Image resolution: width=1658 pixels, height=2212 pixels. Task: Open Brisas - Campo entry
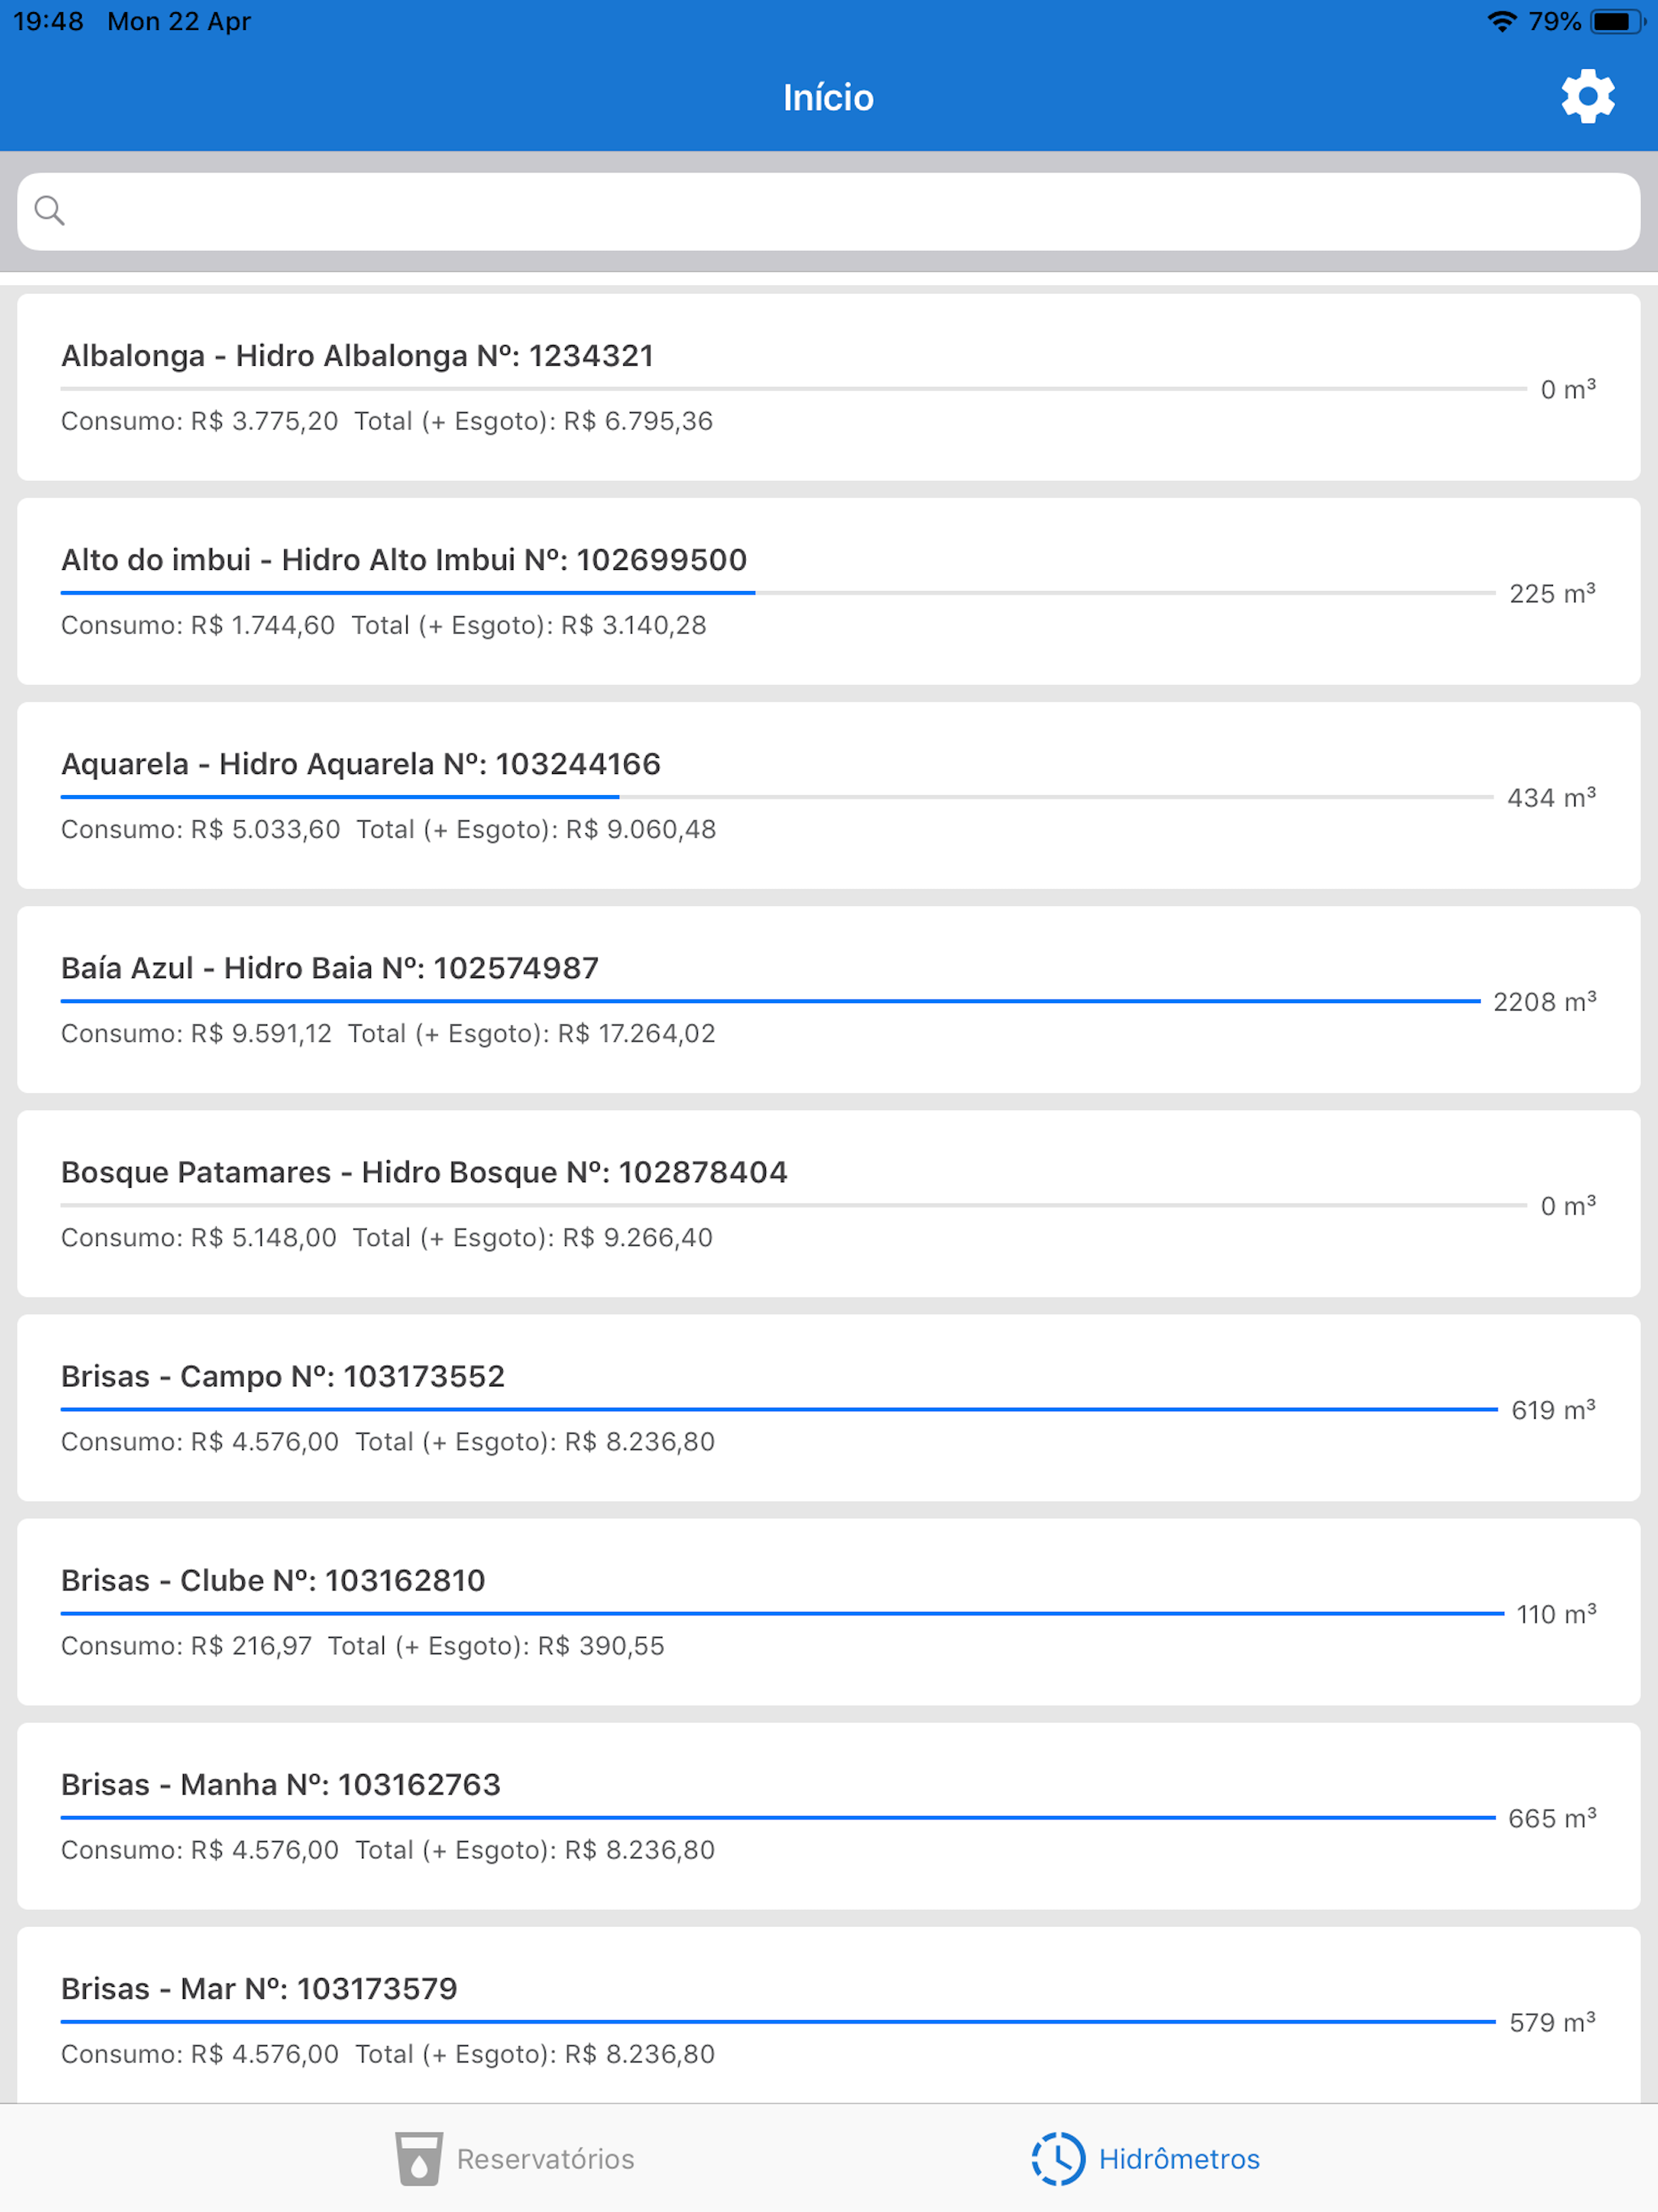pyautogui.click(x=829, y=1407)
